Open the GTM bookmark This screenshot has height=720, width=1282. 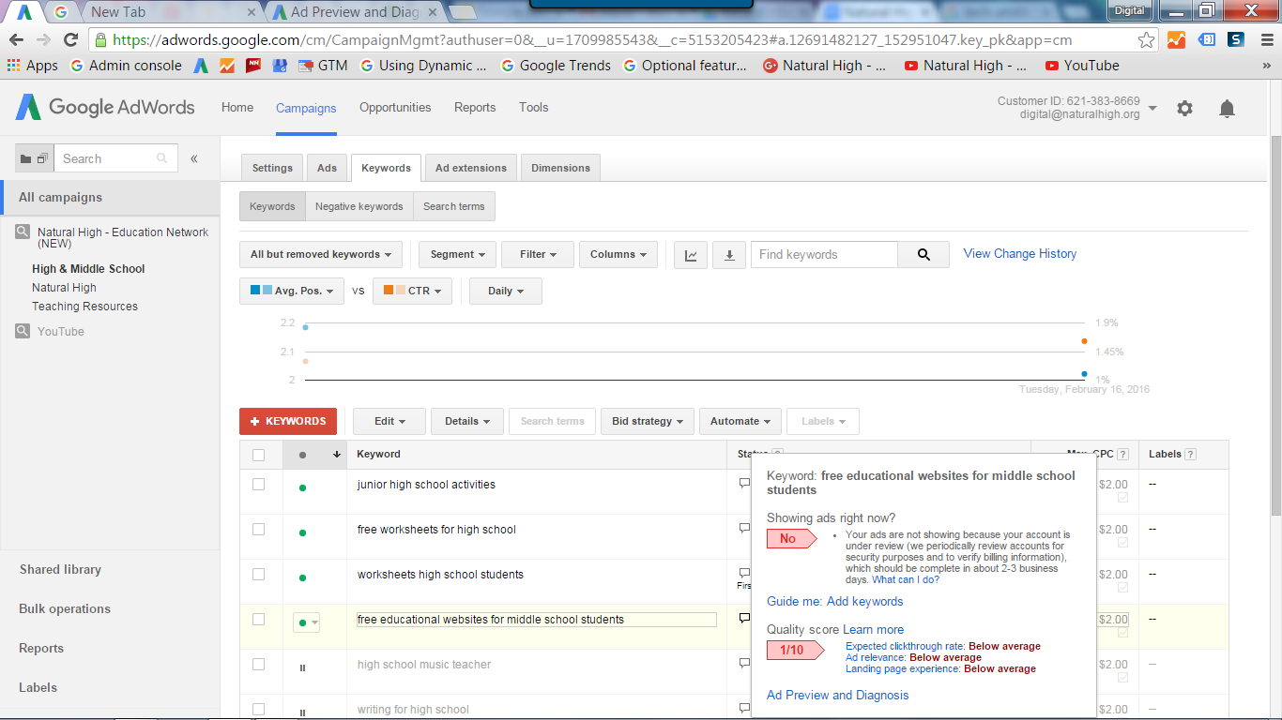pos(323,66)
